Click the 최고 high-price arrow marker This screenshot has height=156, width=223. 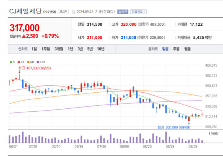(19, 73)
